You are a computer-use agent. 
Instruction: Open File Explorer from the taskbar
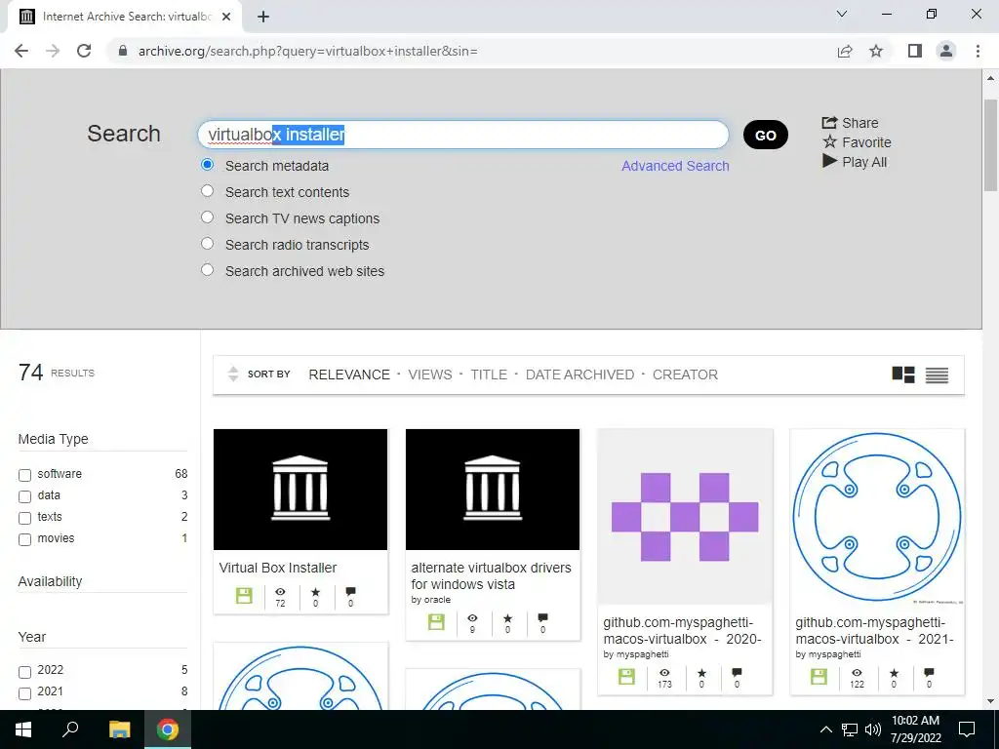coord(119,729)
